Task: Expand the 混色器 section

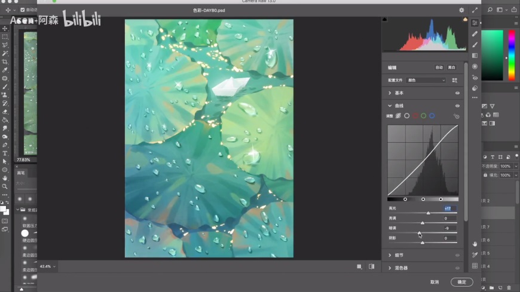Action: [390, 268]
